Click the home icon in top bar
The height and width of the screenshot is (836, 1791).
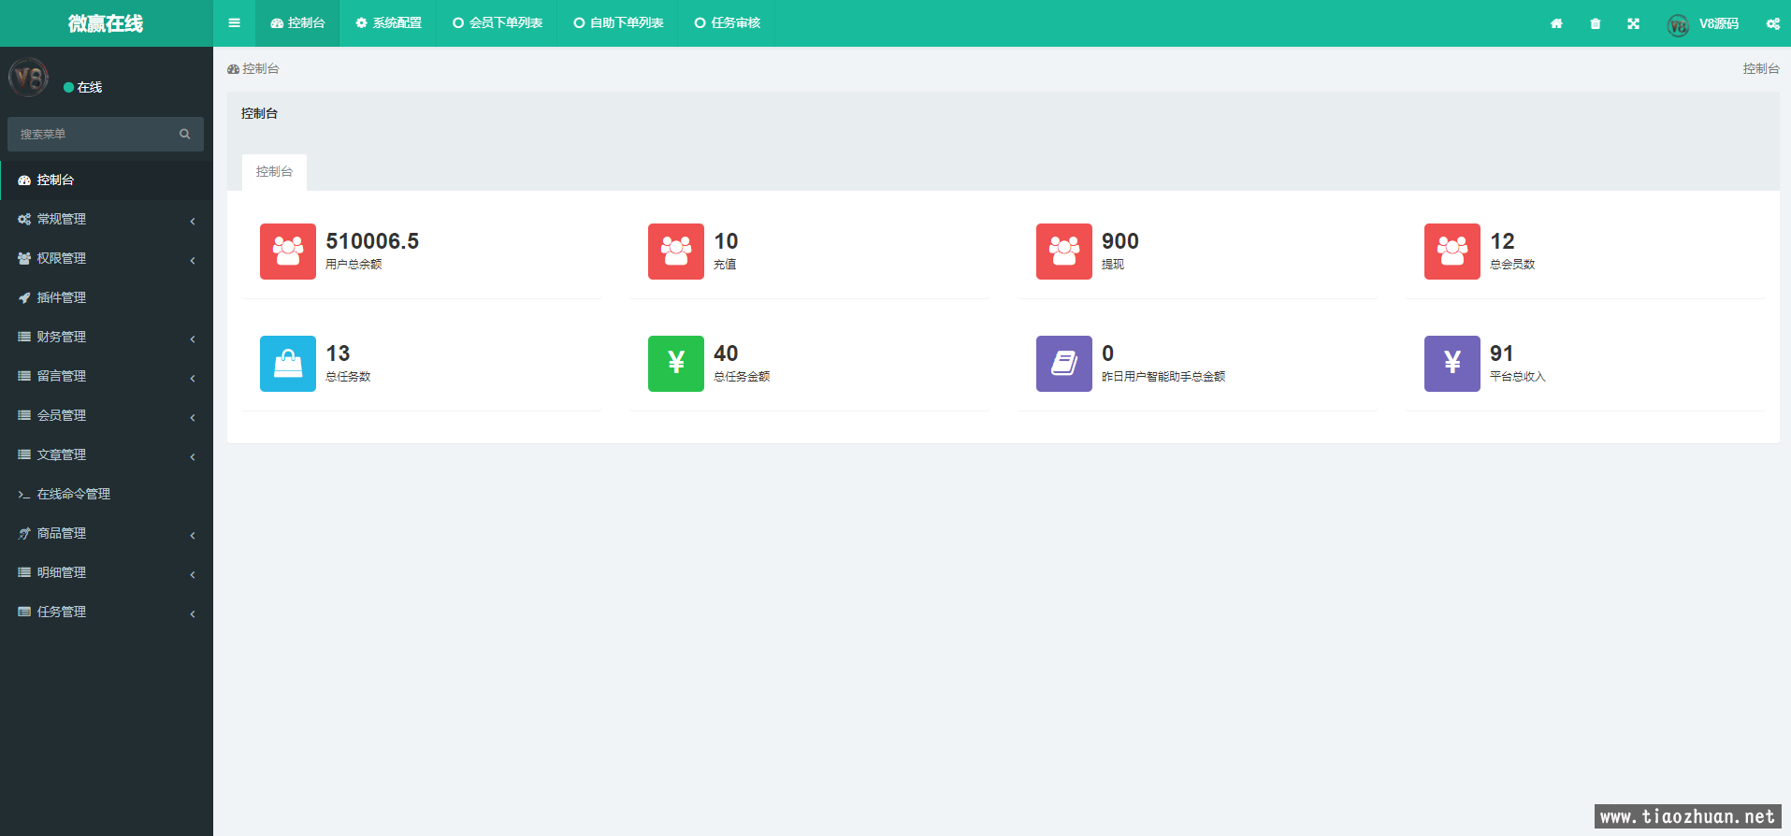click(x=1556, y=23)
